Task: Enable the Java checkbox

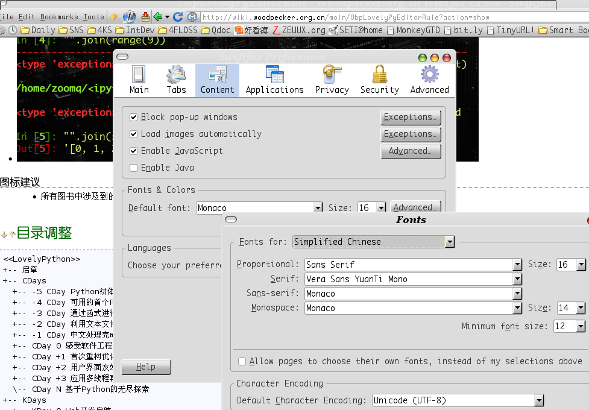Action: [x=134, y=168]
